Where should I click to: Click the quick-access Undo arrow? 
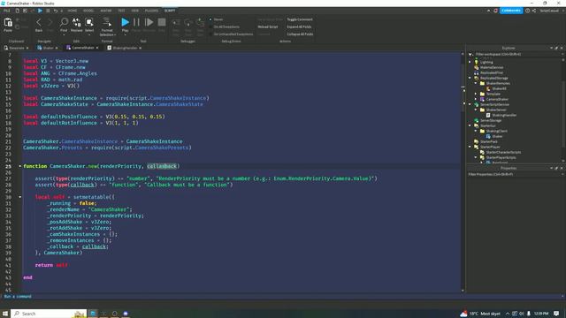(x=55, y=11)
